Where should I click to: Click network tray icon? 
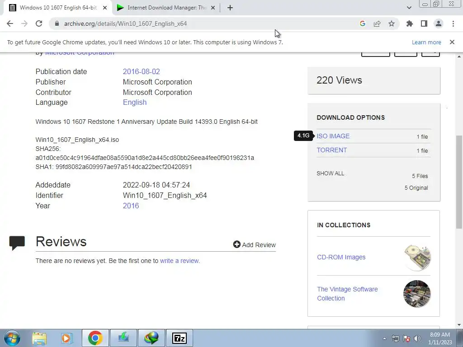(395, 338)
